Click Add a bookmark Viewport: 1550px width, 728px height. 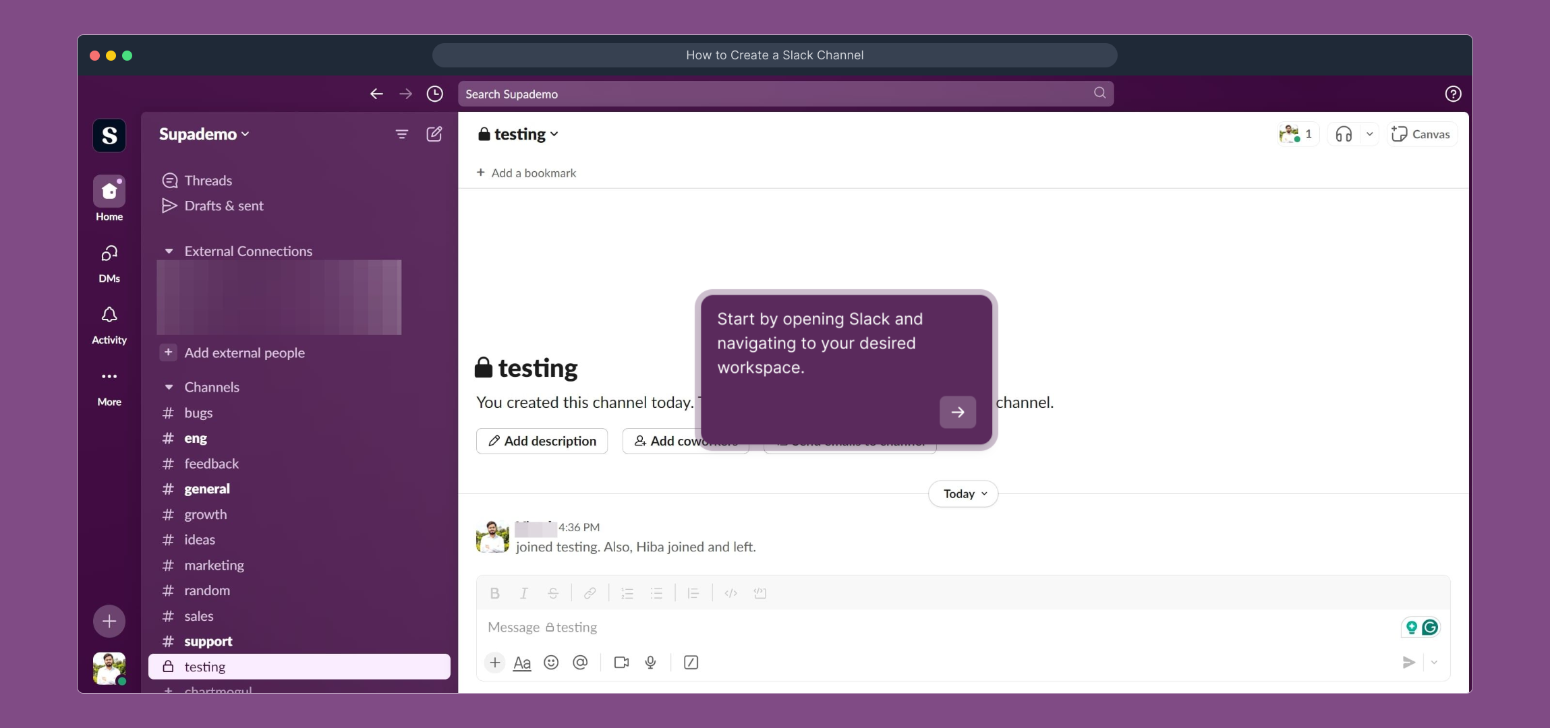pos(526,173)
